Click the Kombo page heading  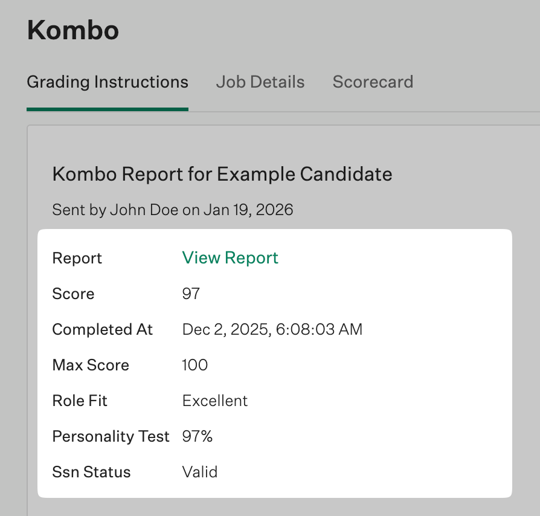[x=73, y=30]
